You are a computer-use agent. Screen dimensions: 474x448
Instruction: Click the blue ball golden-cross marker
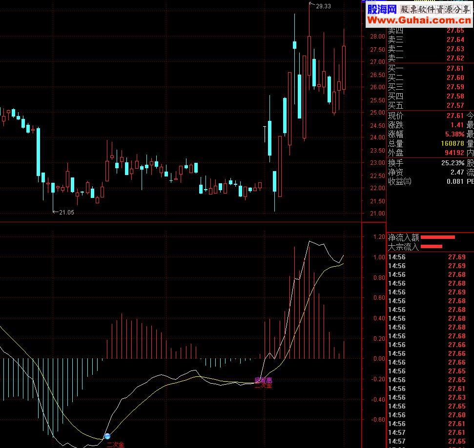tap(107, 436)
